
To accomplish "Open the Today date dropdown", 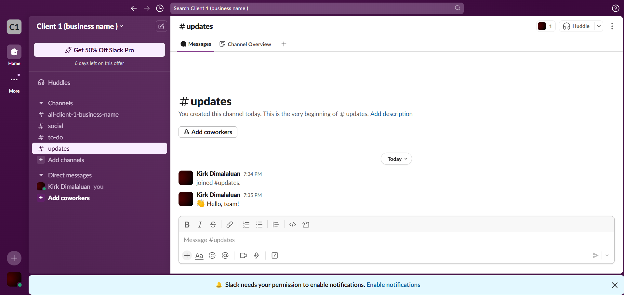I will 396,159.
